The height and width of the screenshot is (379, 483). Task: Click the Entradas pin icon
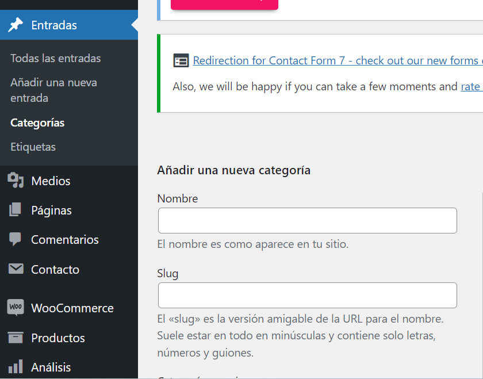(x=14, y=25)
